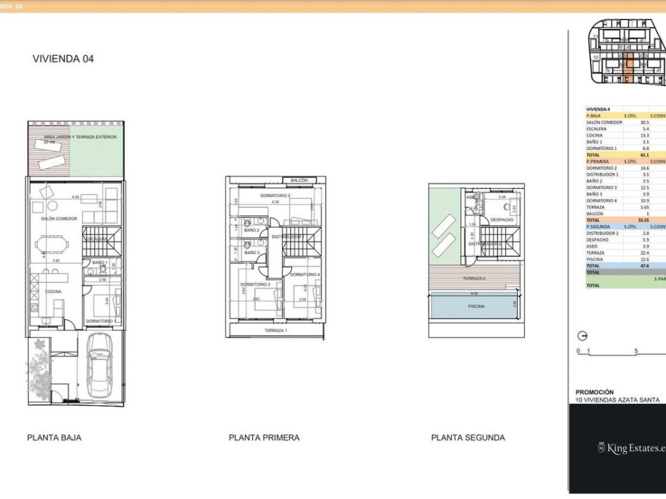
Task: Select the dining table in Salón Comedor
Action: 52,244
